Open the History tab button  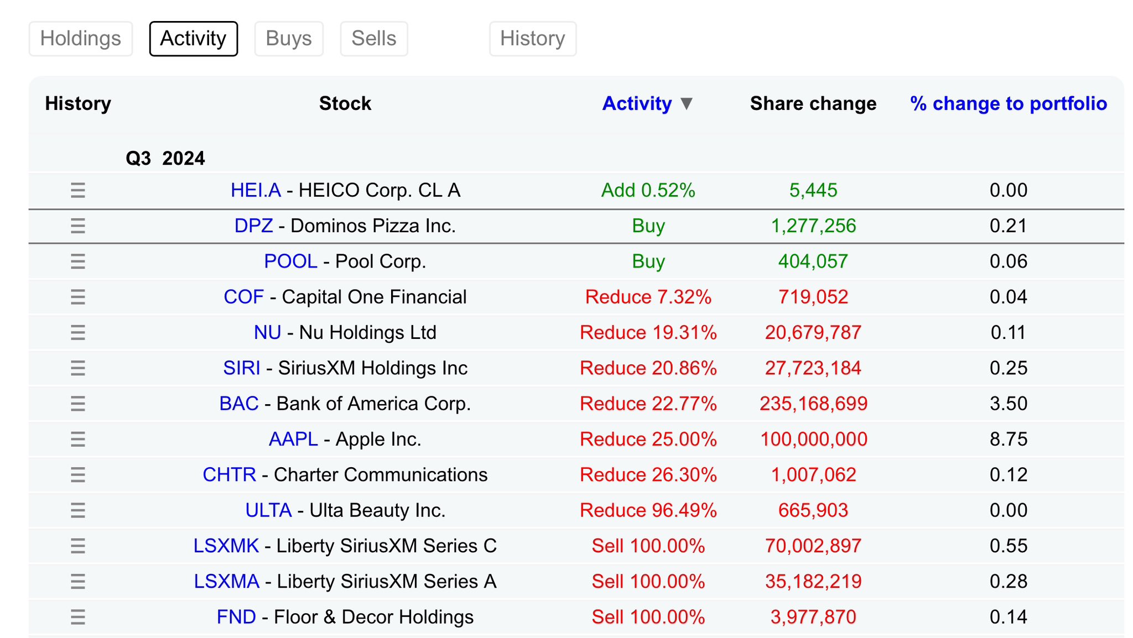click(533, 39)
